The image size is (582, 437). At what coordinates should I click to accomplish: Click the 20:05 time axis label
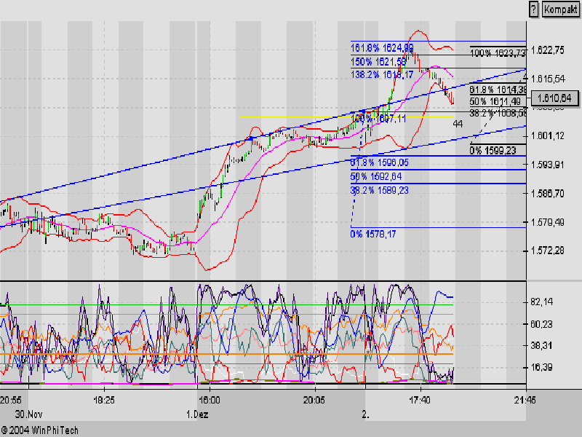pos(314,400)
